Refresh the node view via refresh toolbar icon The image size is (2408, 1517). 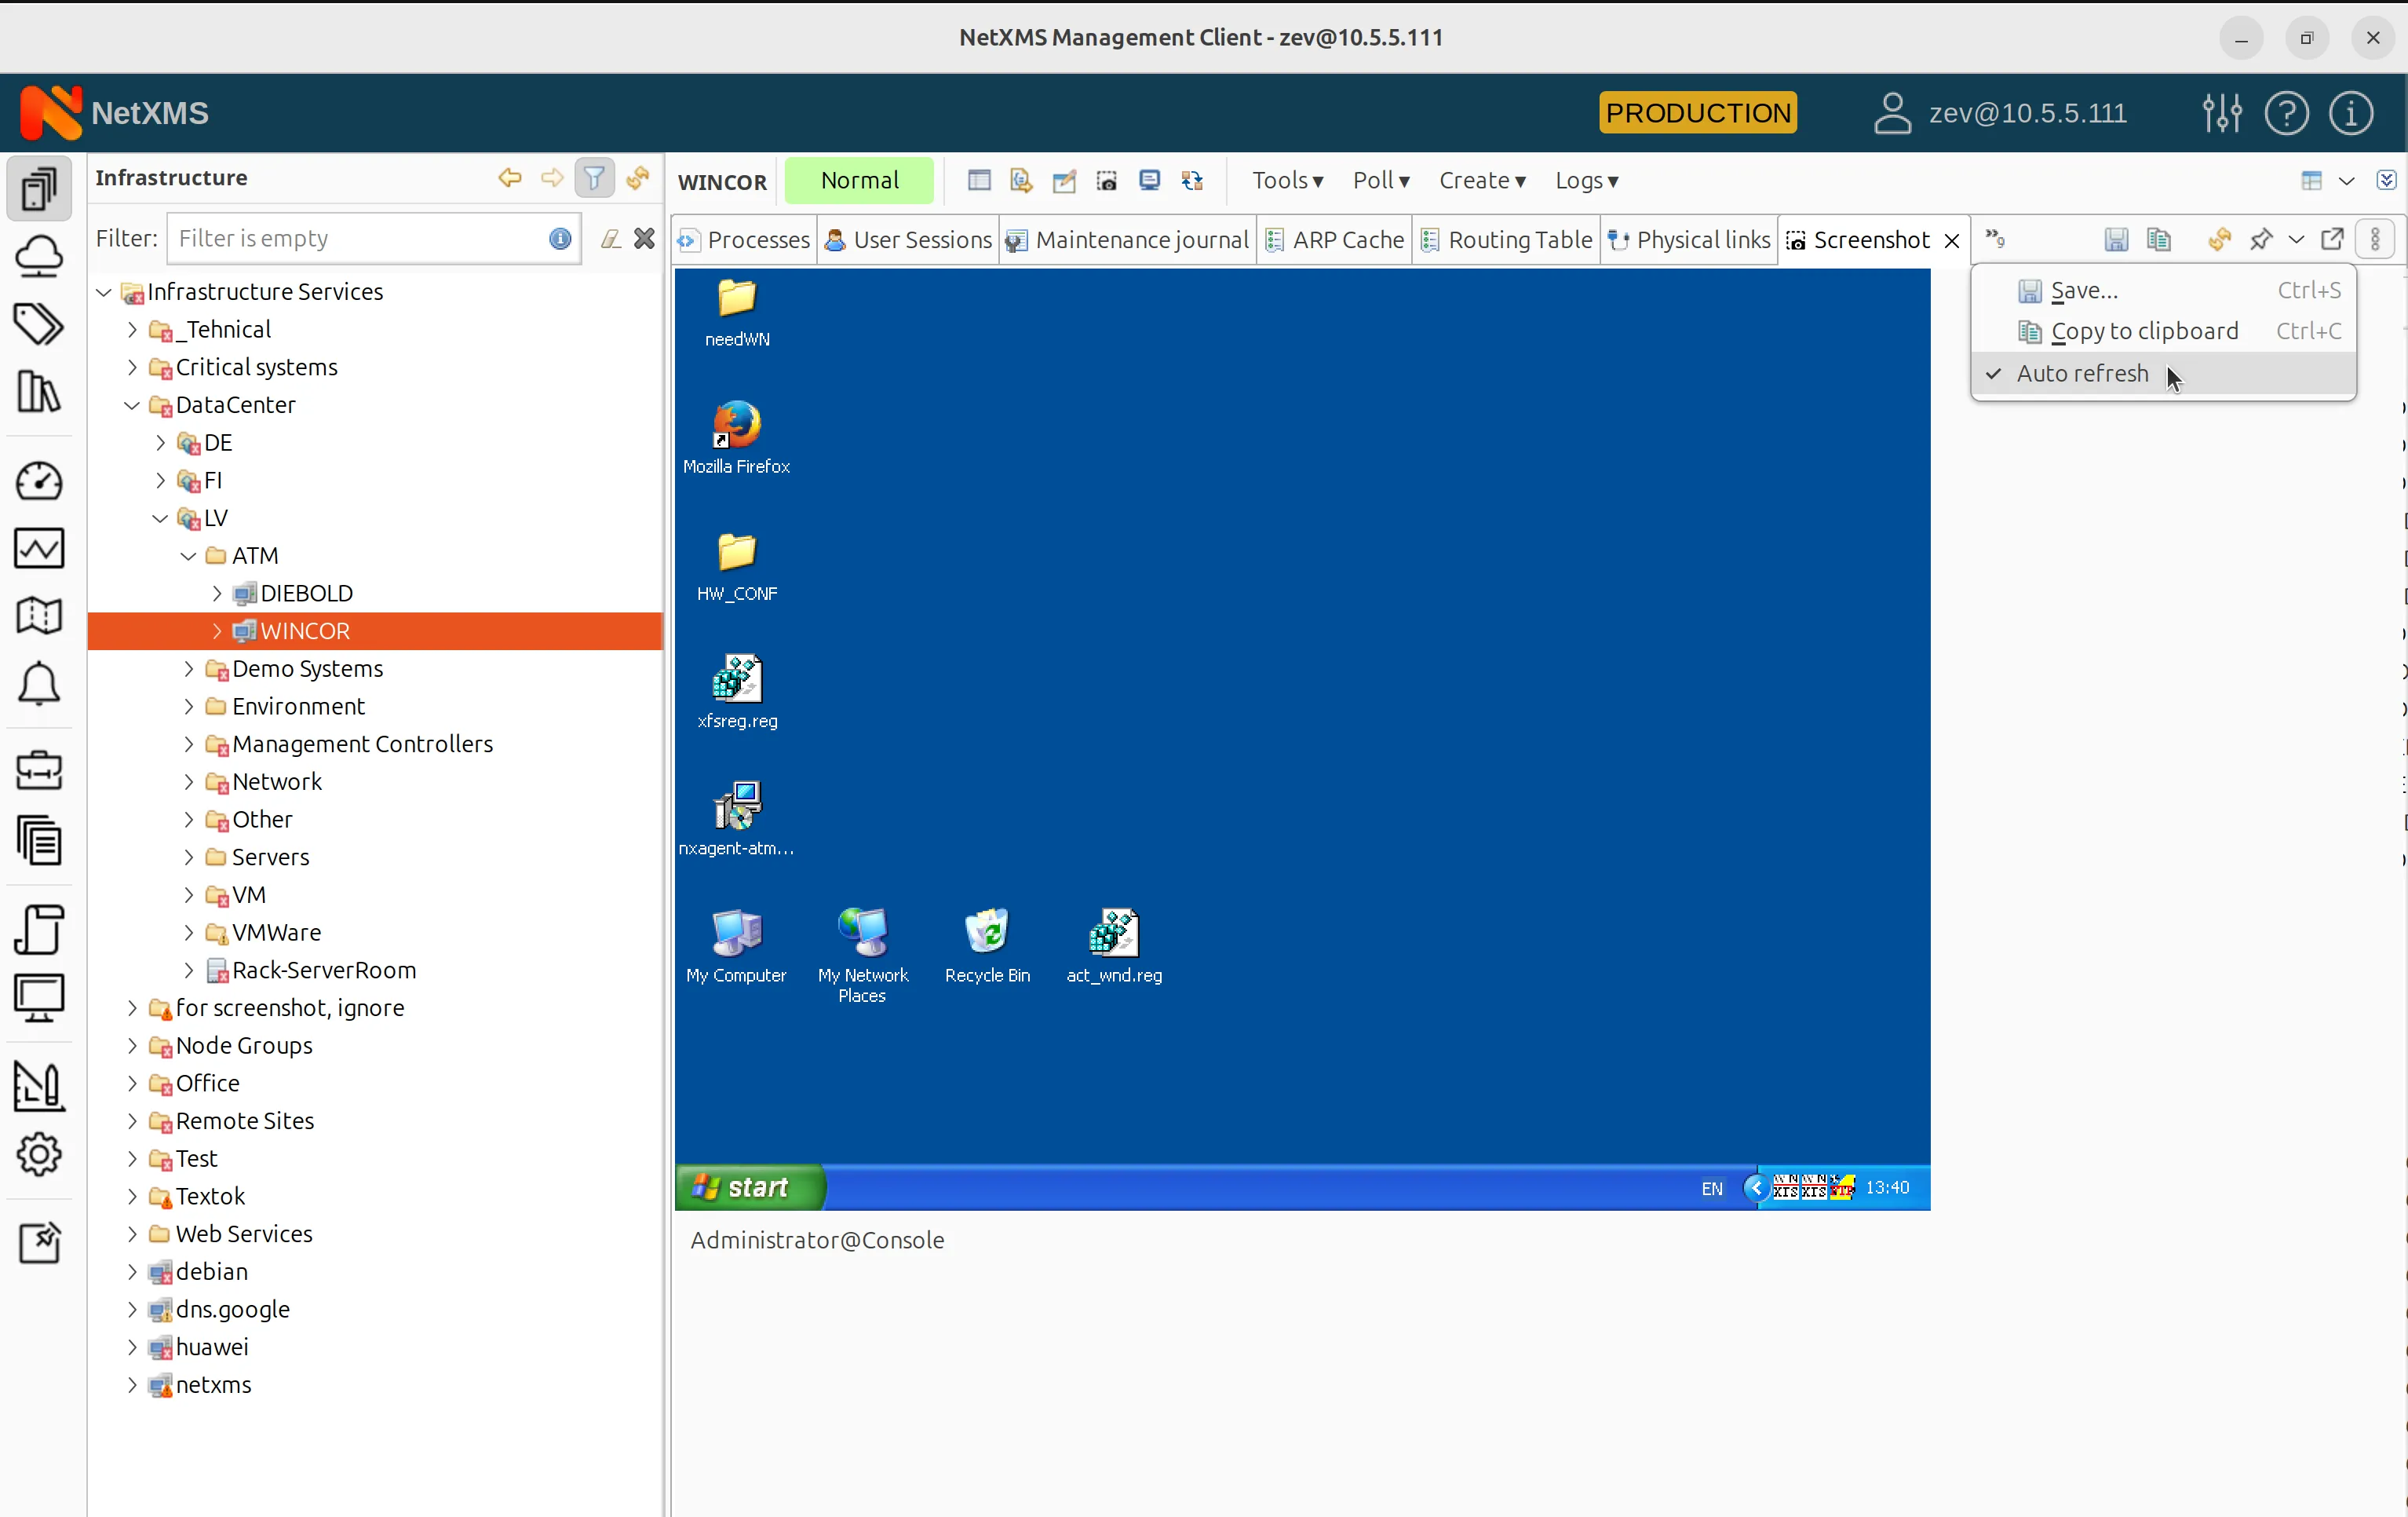[1191, 181]
